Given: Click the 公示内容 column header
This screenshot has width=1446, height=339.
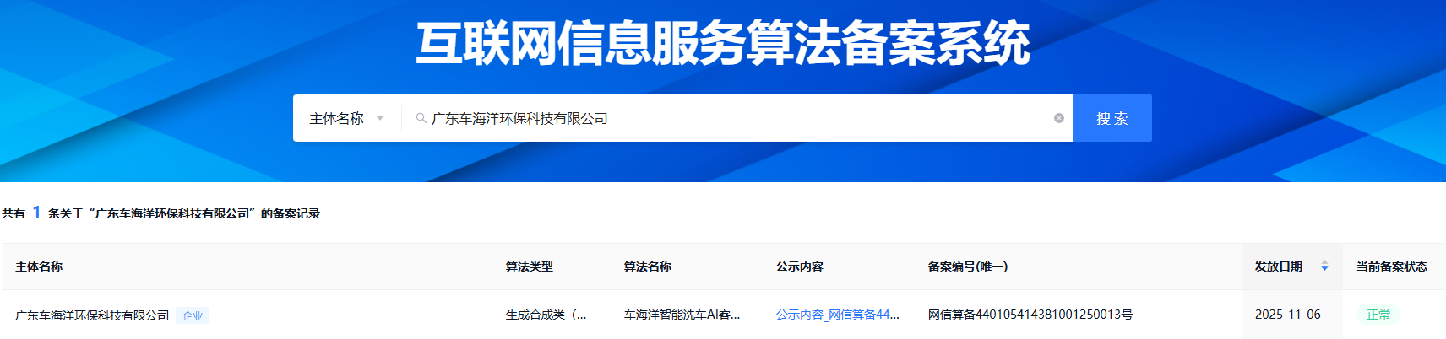Looking at the screenshot, I should click(799, 266).
